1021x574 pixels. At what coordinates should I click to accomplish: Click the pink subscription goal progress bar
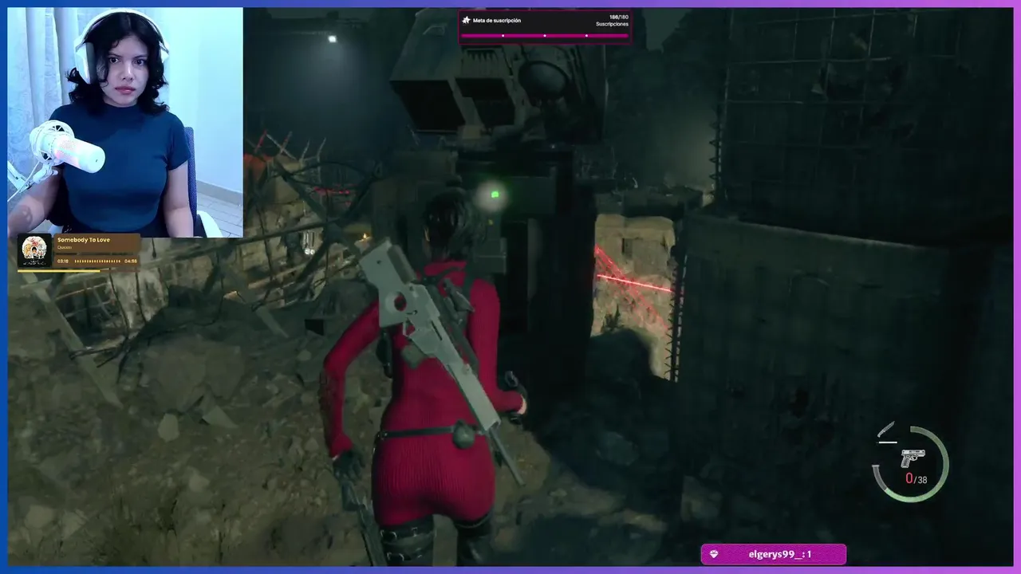coord(545,35)
